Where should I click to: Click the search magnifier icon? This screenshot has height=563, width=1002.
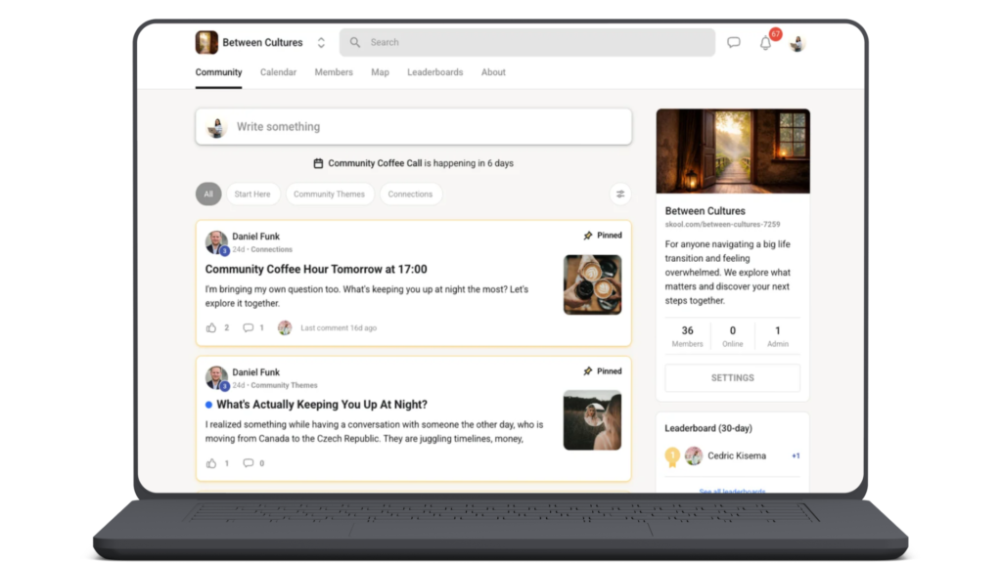[354, 42]
